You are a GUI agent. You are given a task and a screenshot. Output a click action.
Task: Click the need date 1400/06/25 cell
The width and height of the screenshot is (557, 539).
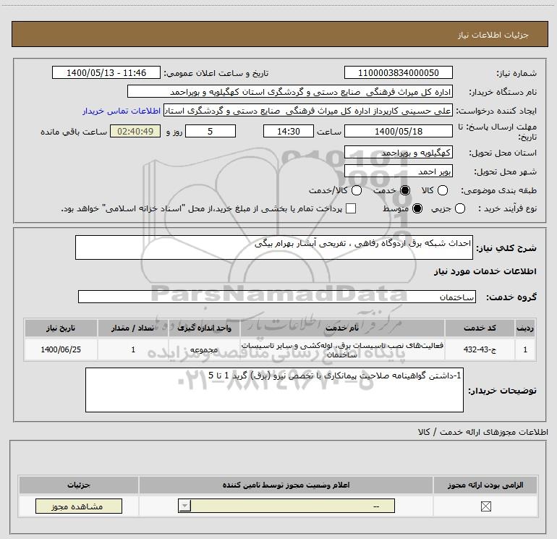[61, 349]
